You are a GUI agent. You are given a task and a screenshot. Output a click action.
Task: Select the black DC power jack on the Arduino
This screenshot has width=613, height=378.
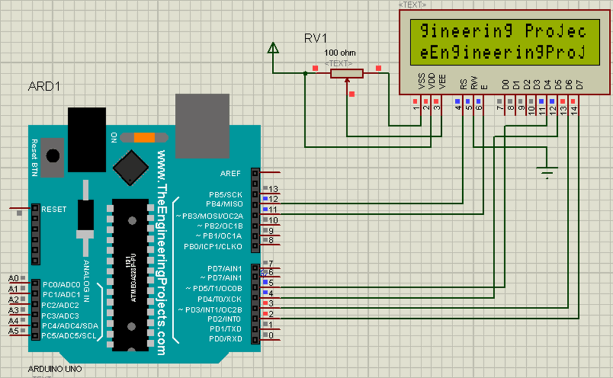pyautogui.click(x=86, y=139)
